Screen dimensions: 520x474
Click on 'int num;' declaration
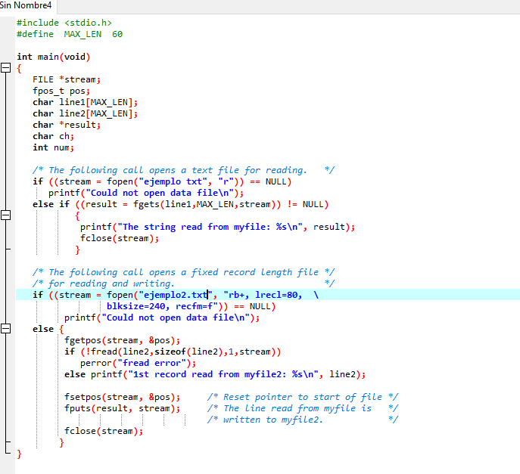(x=53, y=147)
